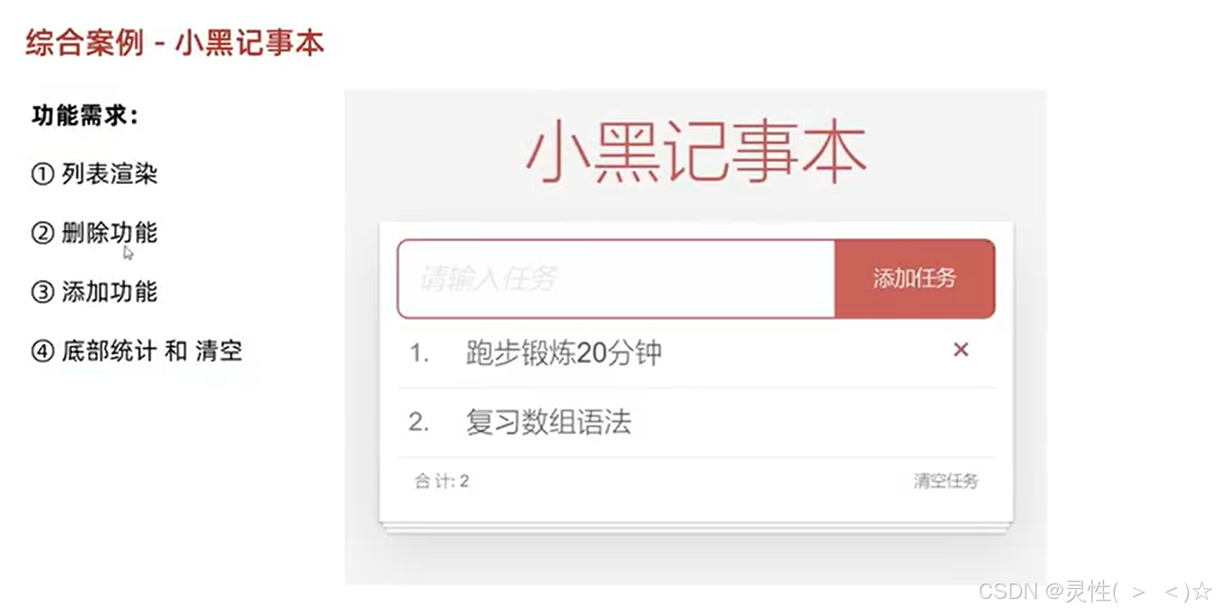Click requirement ③ 添加功能
The width and height of the screenshot is (1216, 612).
point(95,292)
